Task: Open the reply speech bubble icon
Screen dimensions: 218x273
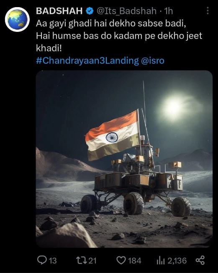Action: coord(41,260)
